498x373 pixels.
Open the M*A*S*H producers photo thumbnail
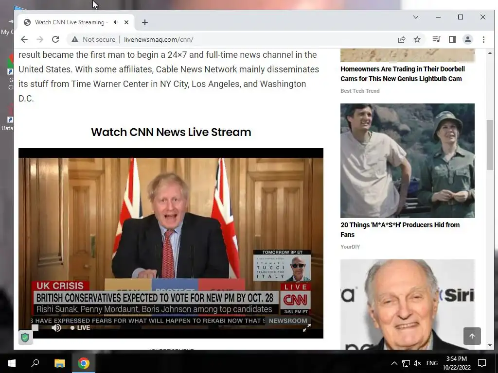click(x=408, y=160)
